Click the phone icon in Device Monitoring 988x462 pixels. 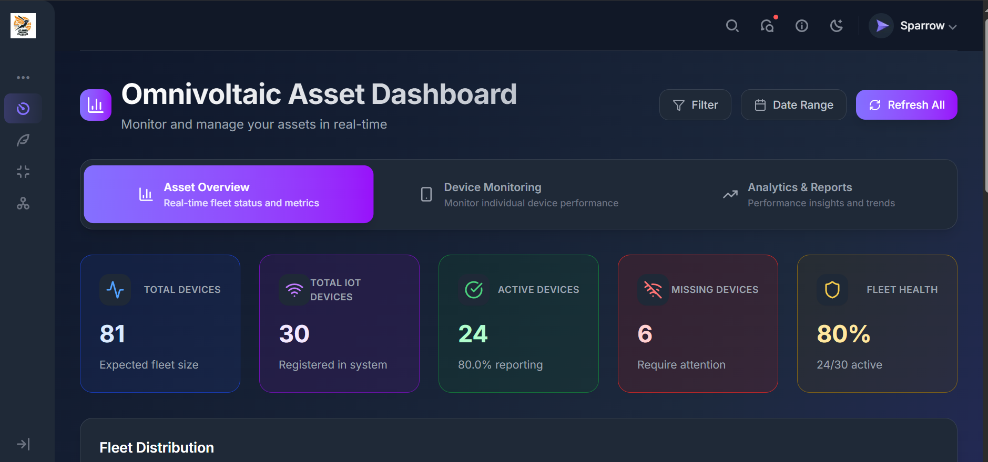(x=426, y=194)
